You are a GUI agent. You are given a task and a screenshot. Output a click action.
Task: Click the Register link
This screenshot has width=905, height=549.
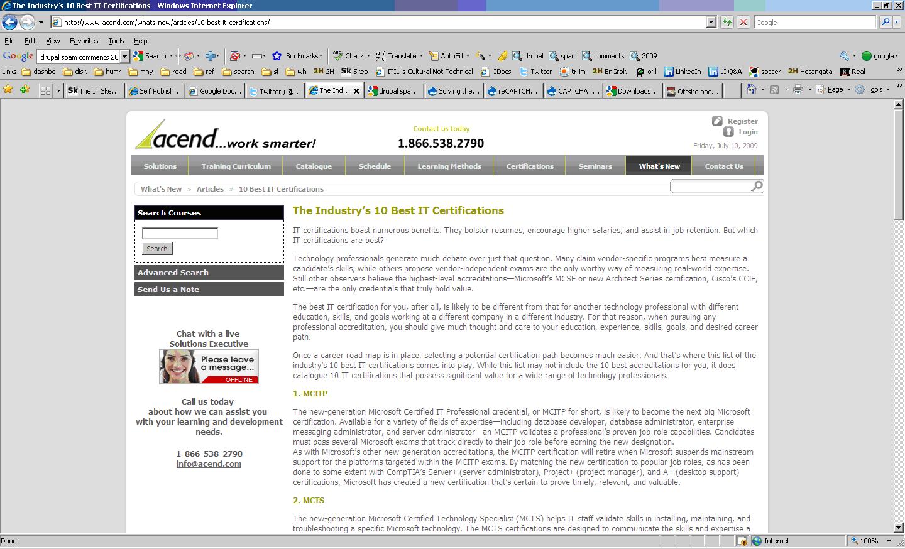point(743,121)
